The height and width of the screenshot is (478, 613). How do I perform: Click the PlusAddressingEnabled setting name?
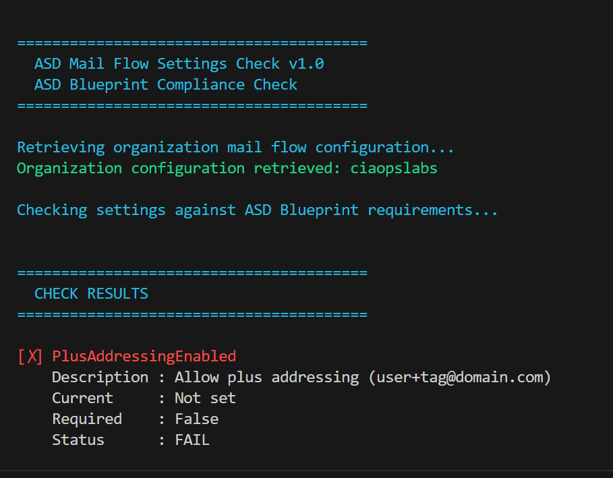coord(144,356)
